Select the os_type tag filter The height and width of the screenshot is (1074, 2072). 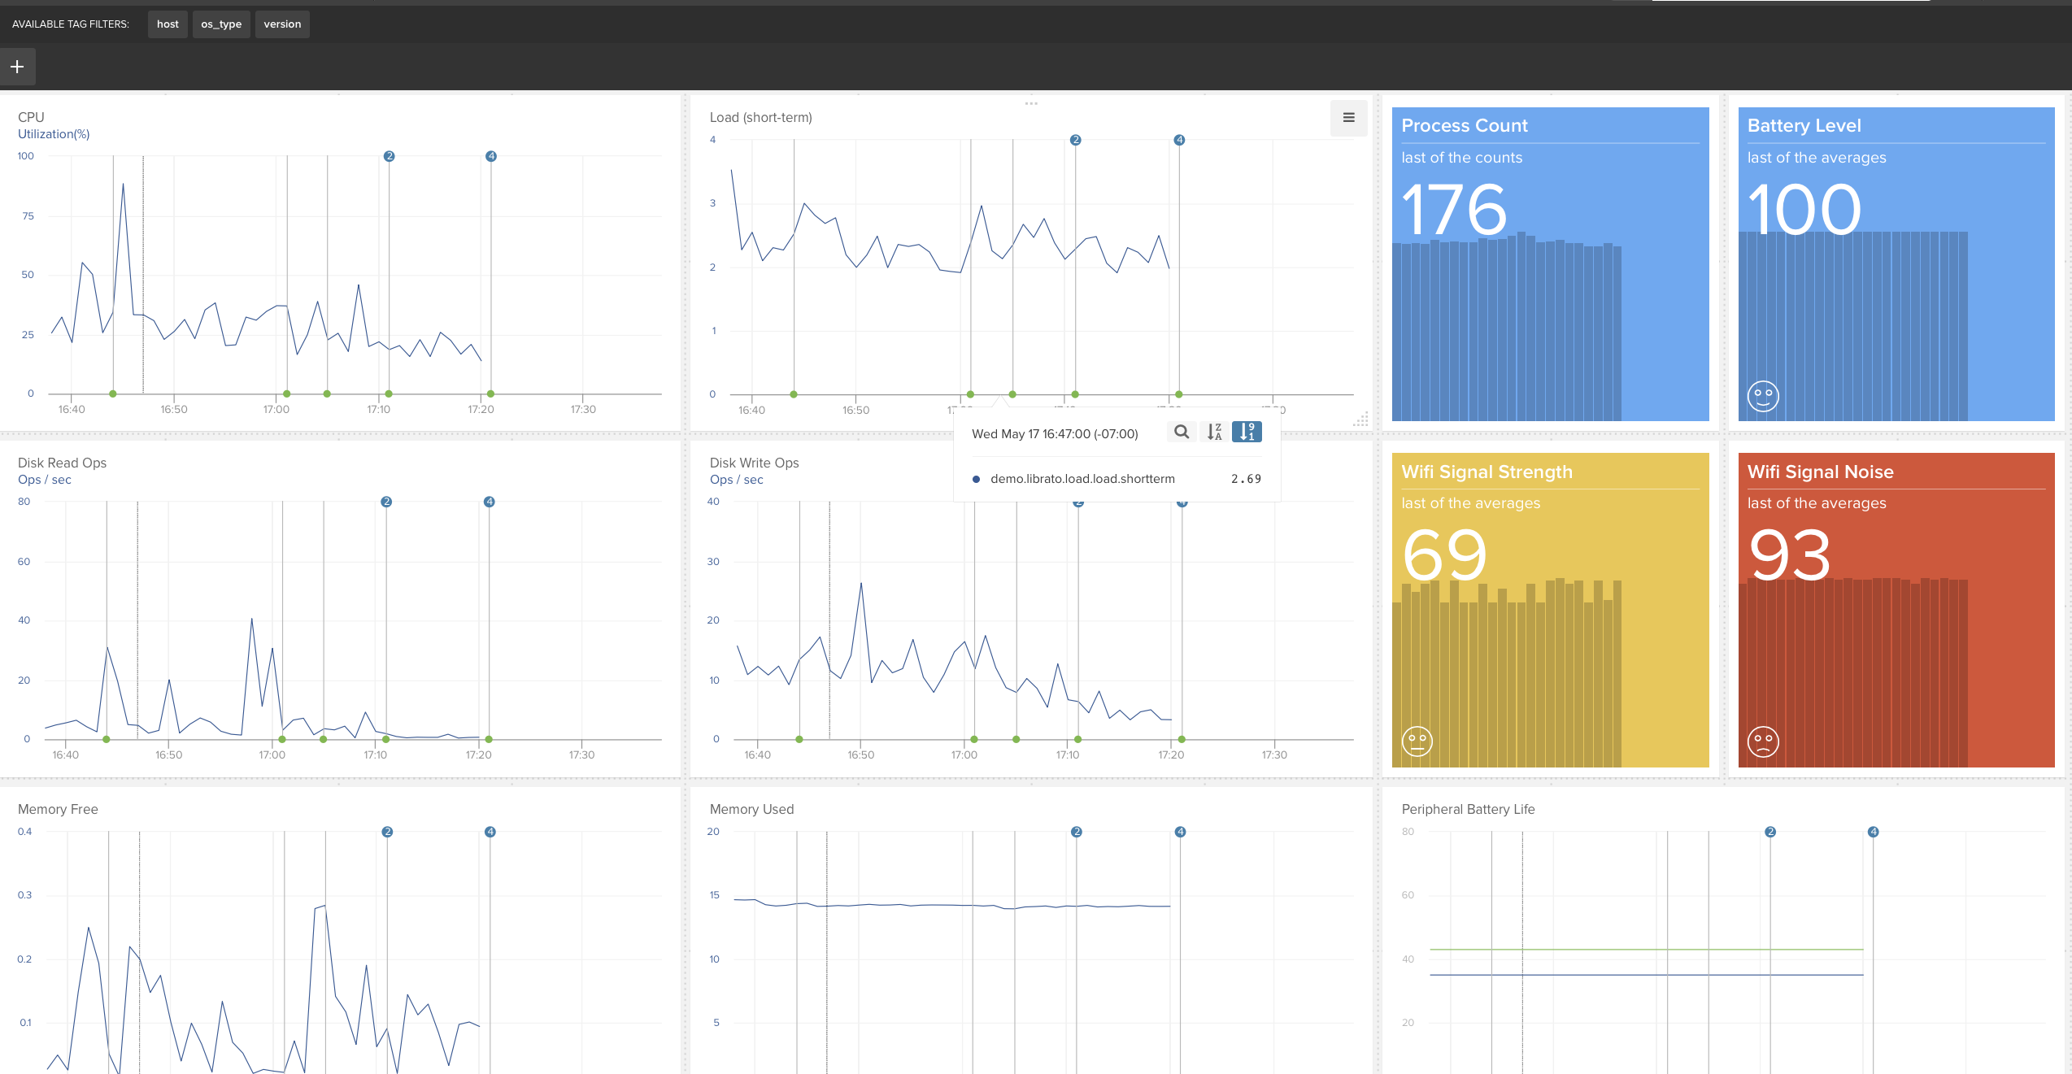click(x=221, y=24)
